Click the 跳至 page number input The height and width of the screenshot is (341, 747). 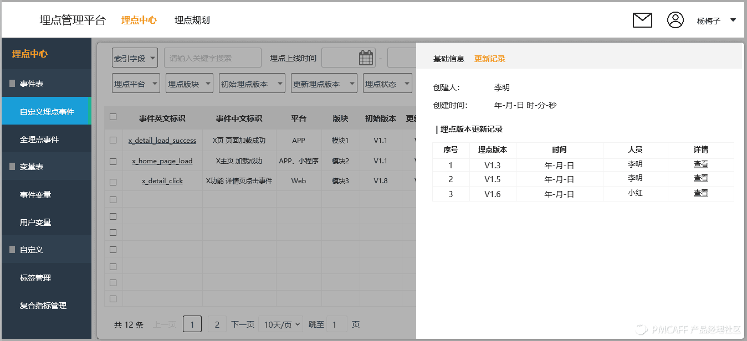click(x=337, y=324)
